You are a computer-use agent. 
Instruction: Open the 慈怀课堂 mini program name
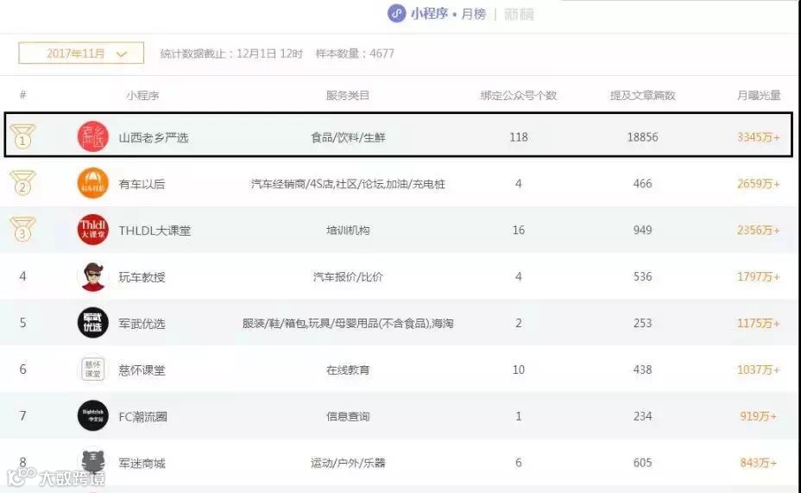142,370
